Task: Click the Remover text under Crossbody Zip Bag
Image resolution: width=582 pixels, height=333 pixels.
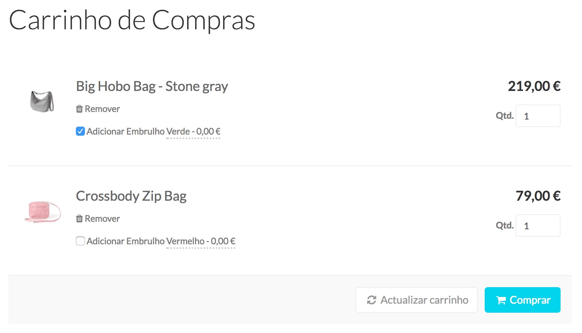Action: (x=102, y=219)
